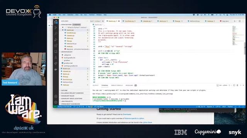
Task: Open the Explorer view in activity bar
Action: (x=56, y=22)
